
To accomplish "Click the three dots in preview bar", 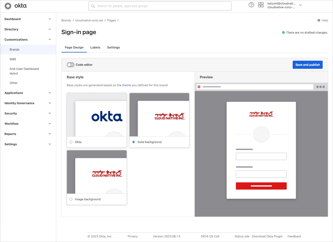I will pos(320,87).
